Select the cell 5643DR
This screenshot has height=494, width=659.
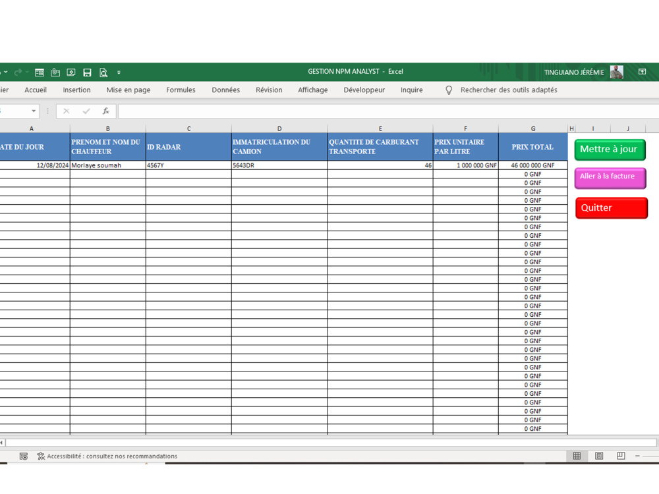pyautogui.click(x=279, y=165)
